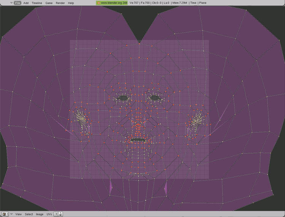Click the Image menu in bottom header
Viewport: 285px width, 217px height.
click(x=40, y=214)
